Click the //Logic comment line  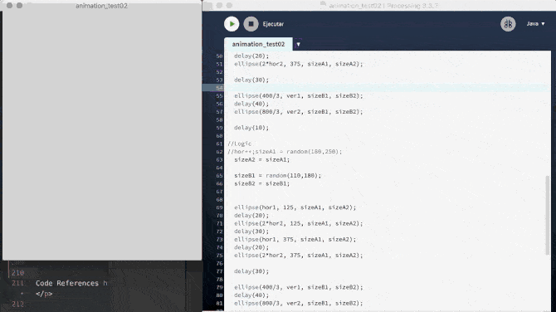click(x=239, y=144)
